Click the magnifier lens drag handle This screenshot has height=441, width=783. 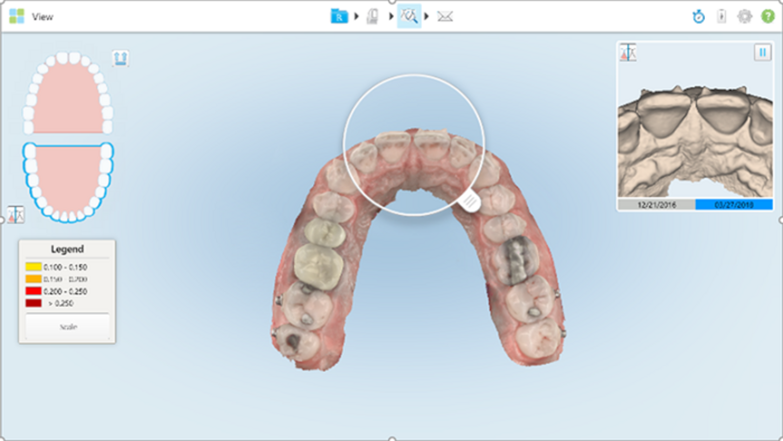point(470,201)
